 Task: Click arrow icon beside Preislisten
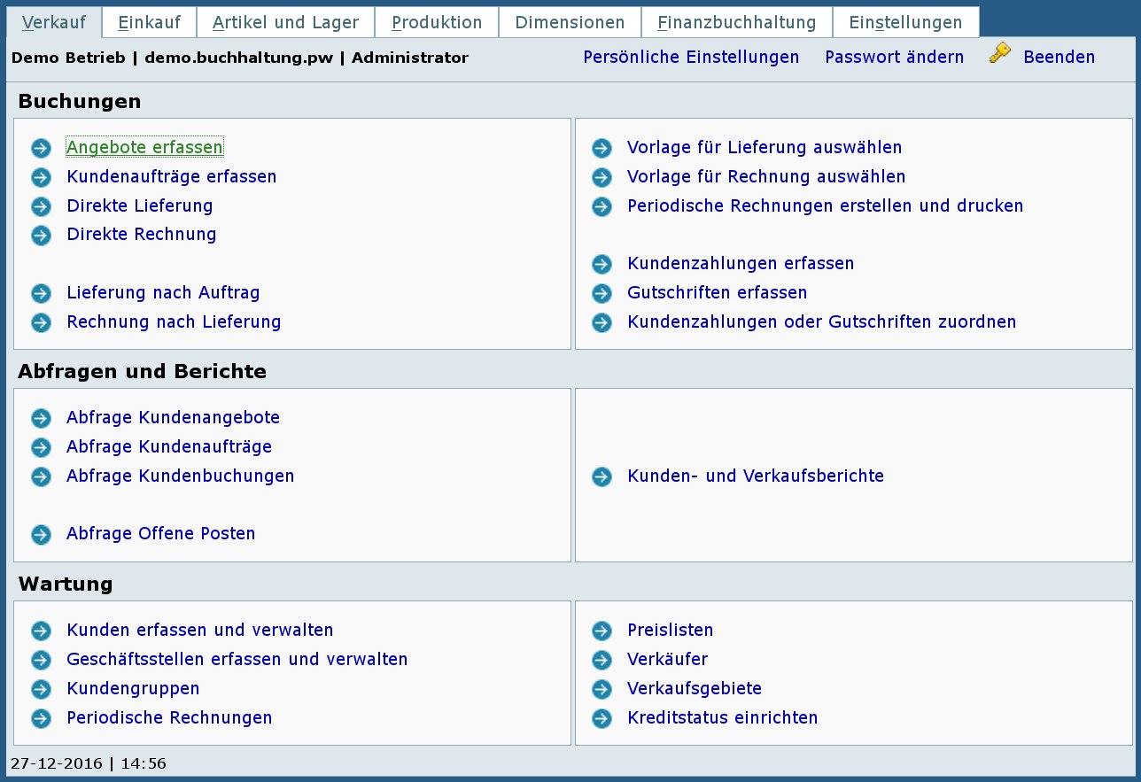coord(602,631)
